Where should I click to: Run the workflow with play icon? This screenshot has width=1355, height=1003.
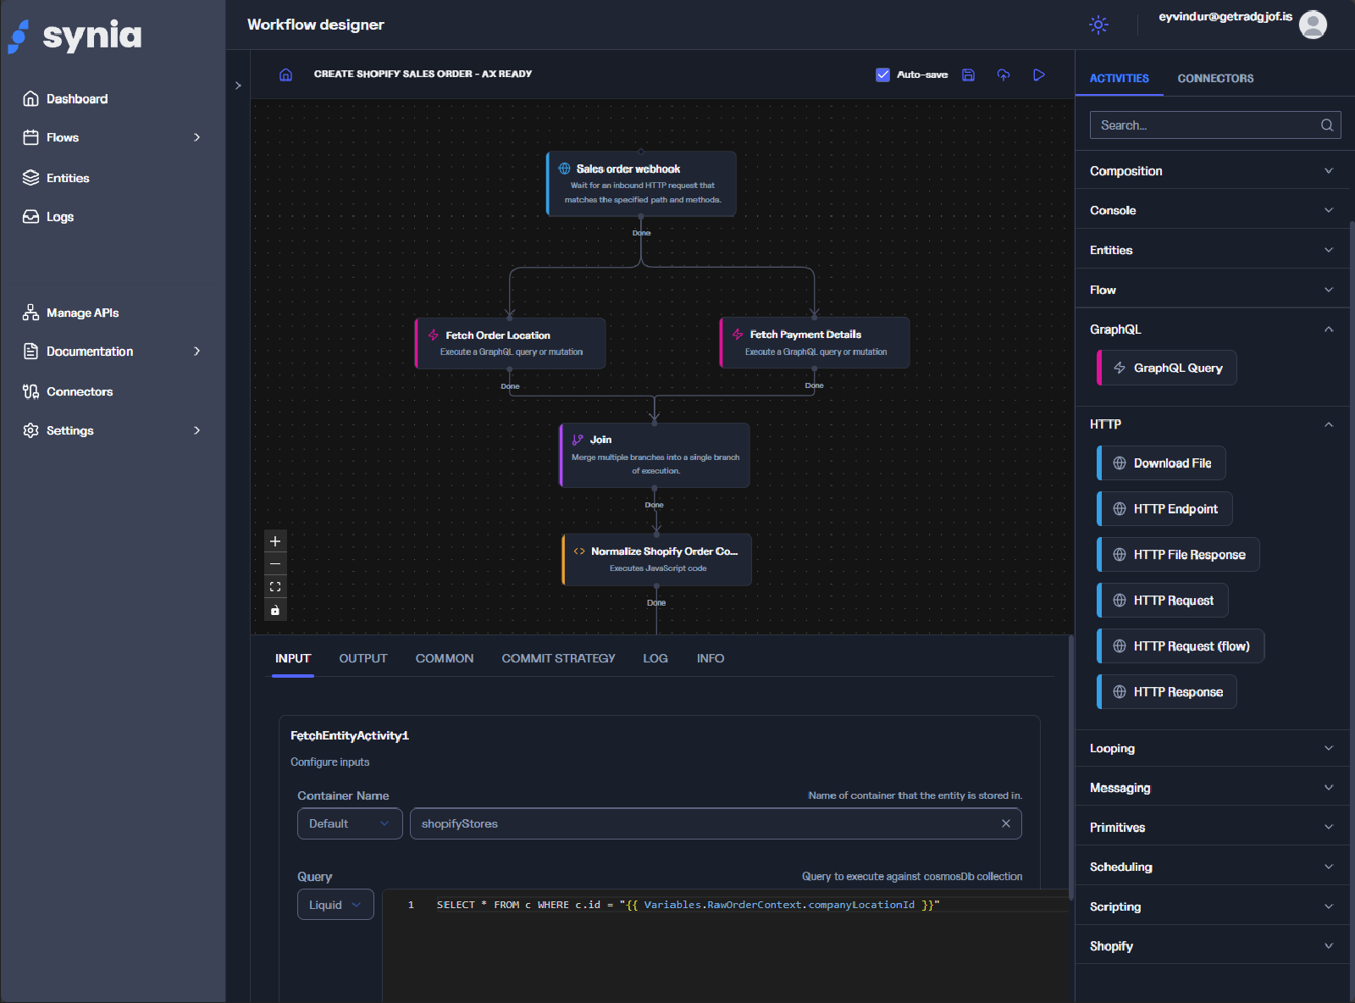(1039, 75)
